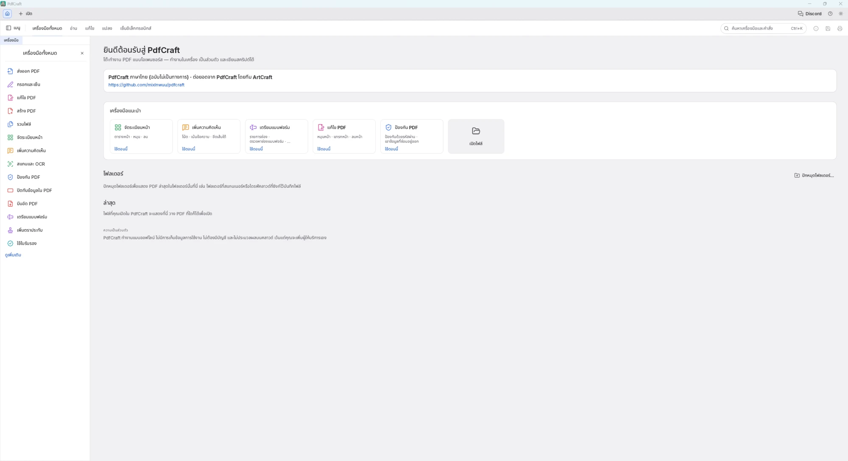
Task: Open บีบอัด PDF compress tool
Action: tap(45, 204)
